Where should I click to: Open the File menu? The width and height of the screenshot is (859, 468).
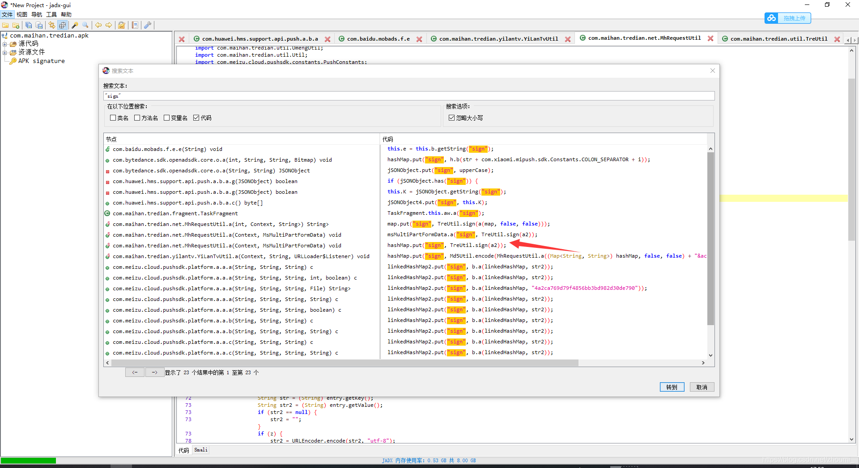(7, 15)
